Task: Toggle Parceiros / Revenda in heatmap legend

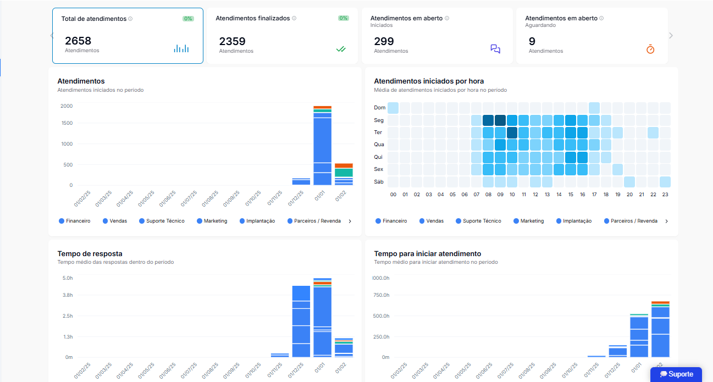Action: coord(630,221)
